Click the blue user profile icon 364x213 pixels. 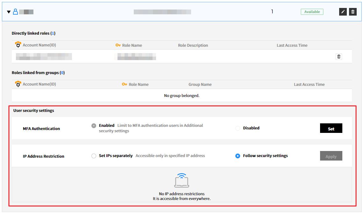point(15,12)
